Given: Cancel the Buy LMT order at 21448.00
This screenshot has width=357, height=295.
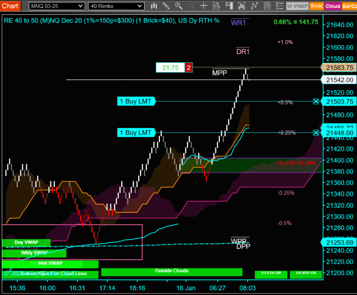Looking at the screenshot, I should (x=316, y=132).
